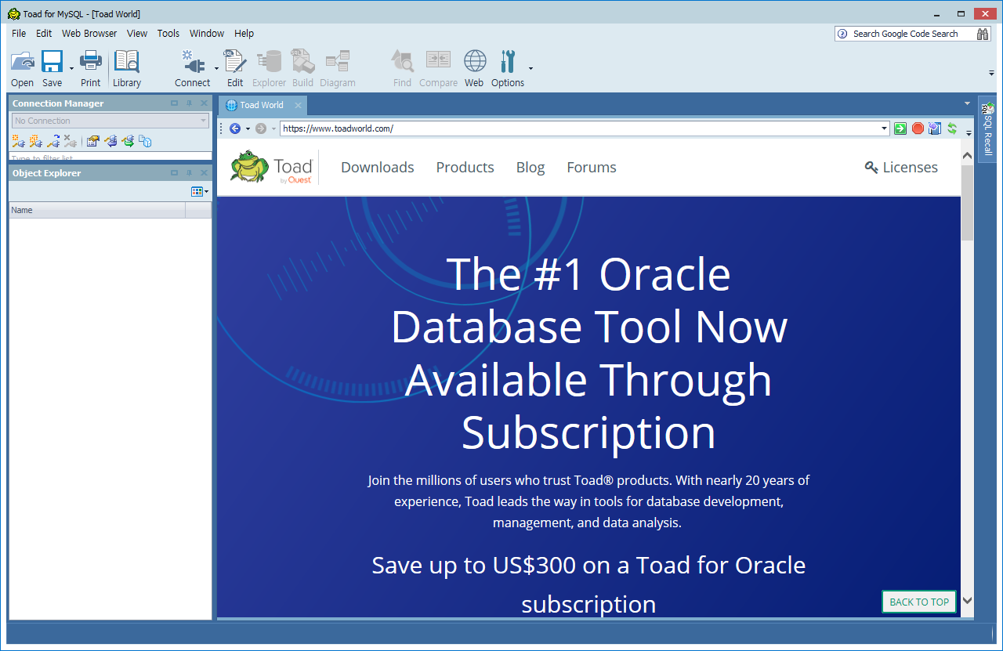Open the Web Browser menu
The image size is (1003, 651).
pyautogui.click(x=89, y=34)
